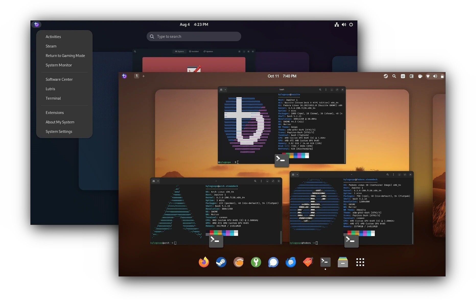This screenshot has width=476, height=301.
Task: Open three-dot menu in fedora terminal
Action: pyautogui.click(x=393, y=175)
